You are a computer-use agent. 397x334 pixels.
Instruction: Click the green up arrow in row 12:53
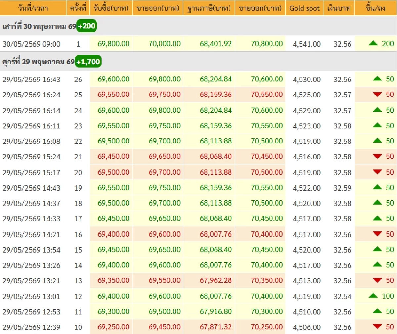click(x=377, y=311)
